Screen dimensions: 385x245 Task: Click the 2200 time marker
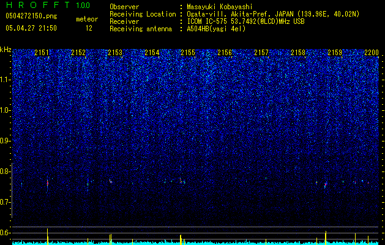[x=372, y=53]
